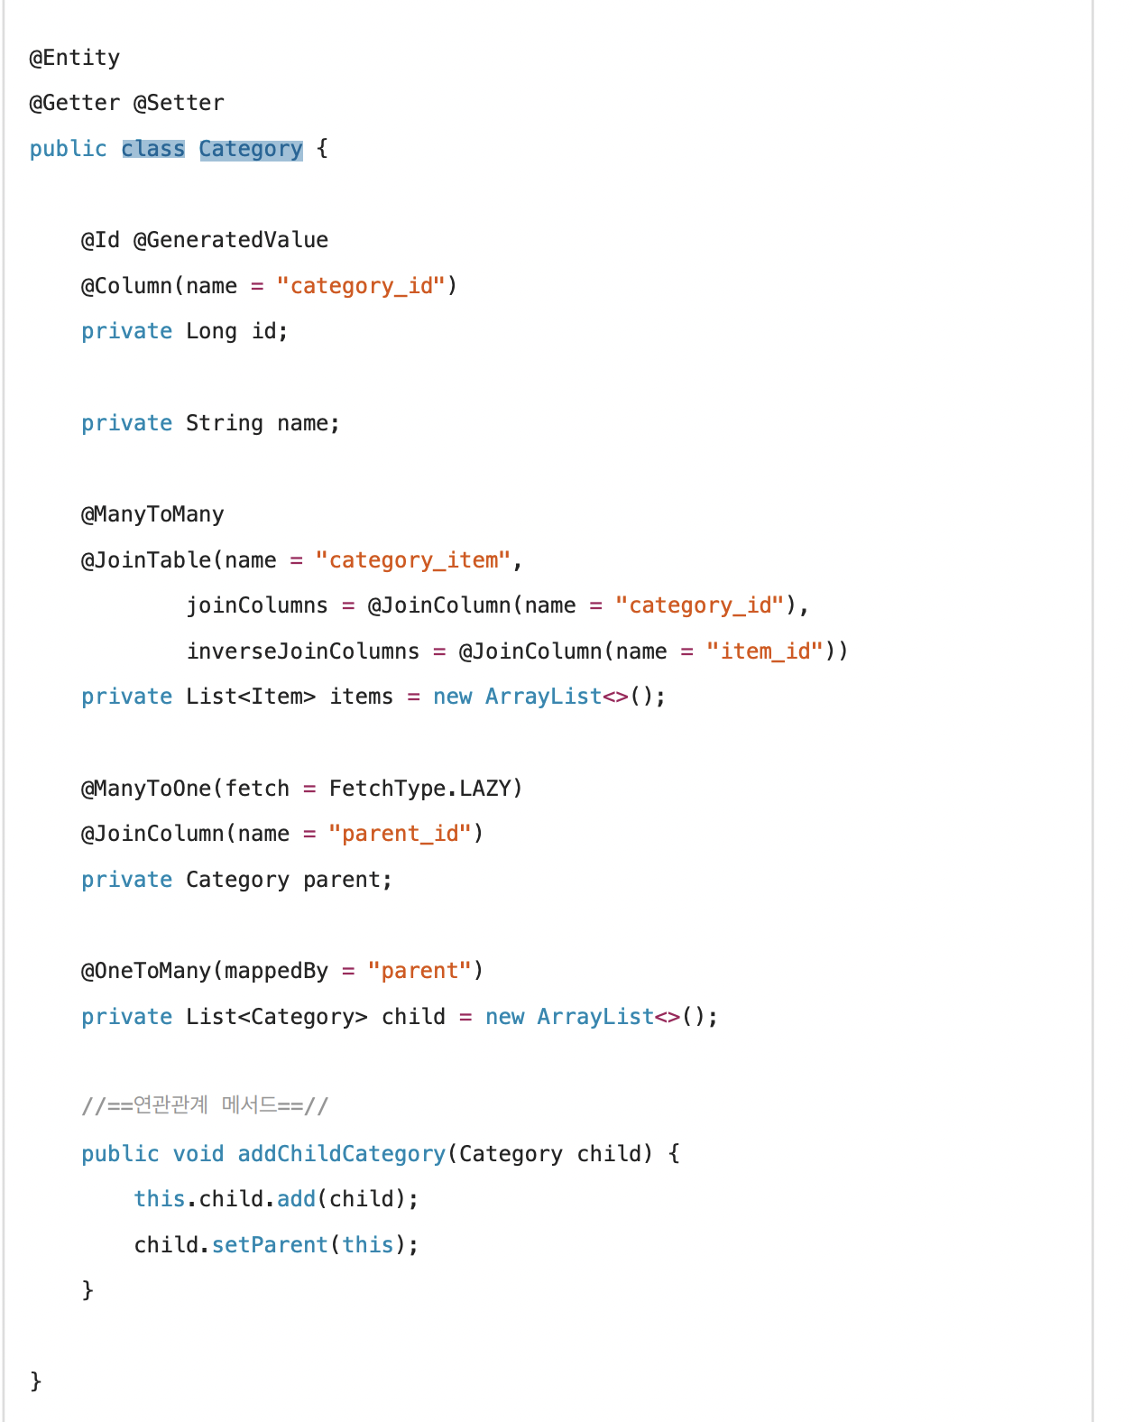Click the inverseJoinColumns parameter
This screenshot has width=1133, height=1422.
pyautogui.click(x=303, y=651)
